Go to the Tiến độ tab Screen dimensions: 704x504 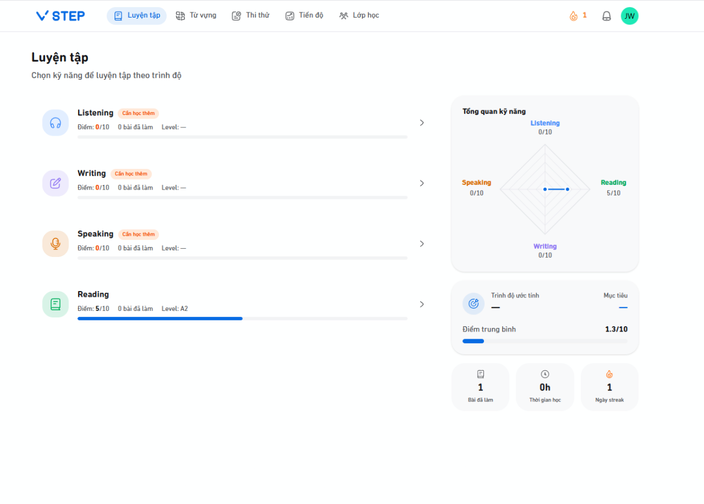click(x=304, y=16)
